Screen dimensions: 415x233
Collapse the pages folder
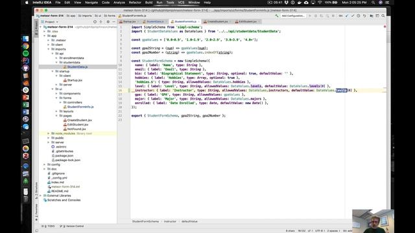(x=56, y=116)
